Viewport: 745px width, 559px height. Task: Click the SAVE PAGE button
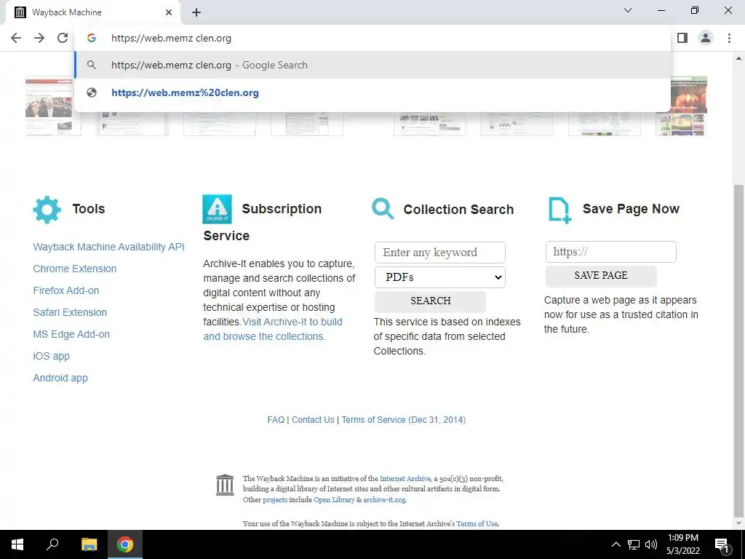pyautogui.click(x=601, y=276)
